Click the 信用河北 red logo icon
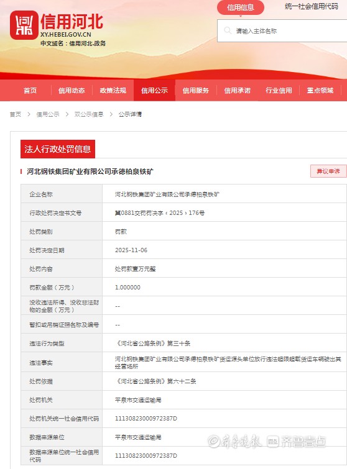Image resolution: width=347 pixels, height=469 pixels. tap(24, 25)
